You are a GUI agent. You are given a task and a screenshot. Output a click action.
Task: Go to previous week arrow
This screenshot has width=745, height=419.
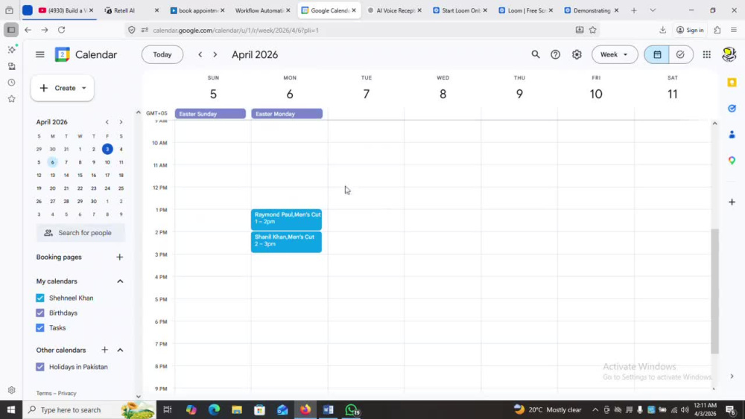[200, 54]
